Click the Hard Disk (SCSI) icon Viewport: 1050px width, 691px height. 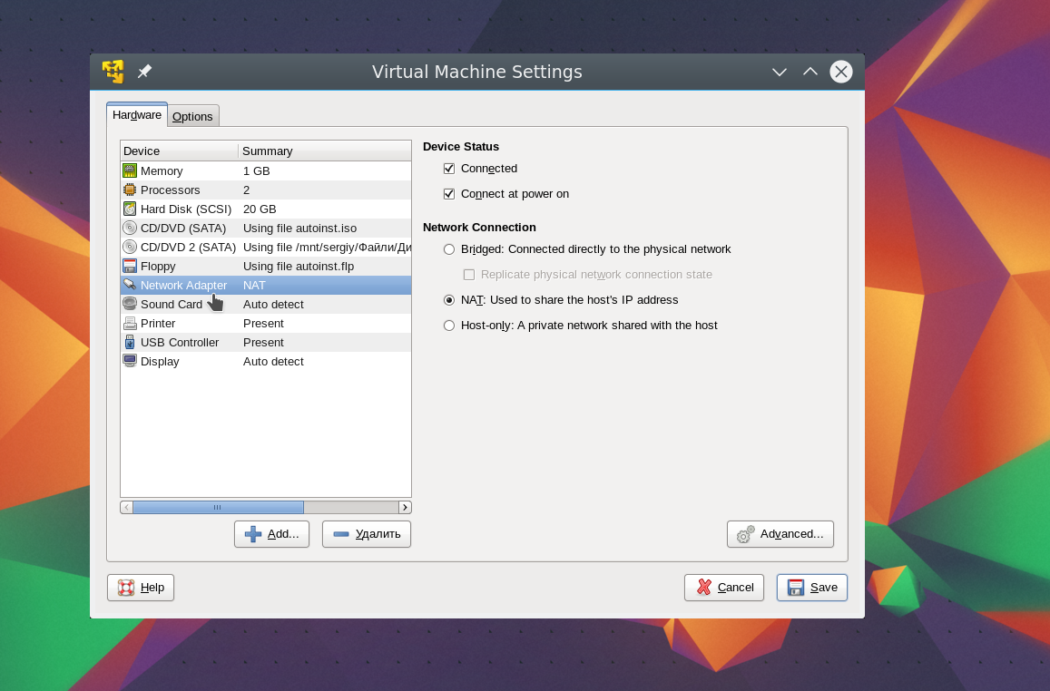tap(130, 209)
